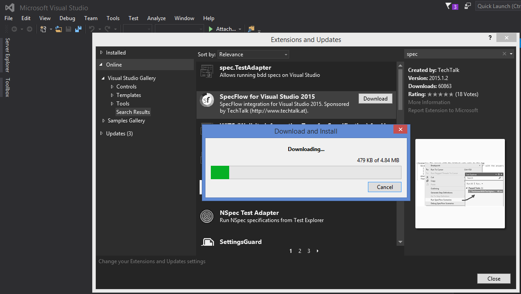The width and height of the screenshot is (521, 294).
Task: Open the Team menu
Action: (x=91, y=18)
